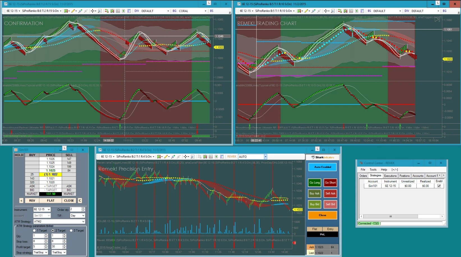The image size is (461, 257).
Task: Open first Stop strategy TrailStop dropdown
Action: [40, 253]
